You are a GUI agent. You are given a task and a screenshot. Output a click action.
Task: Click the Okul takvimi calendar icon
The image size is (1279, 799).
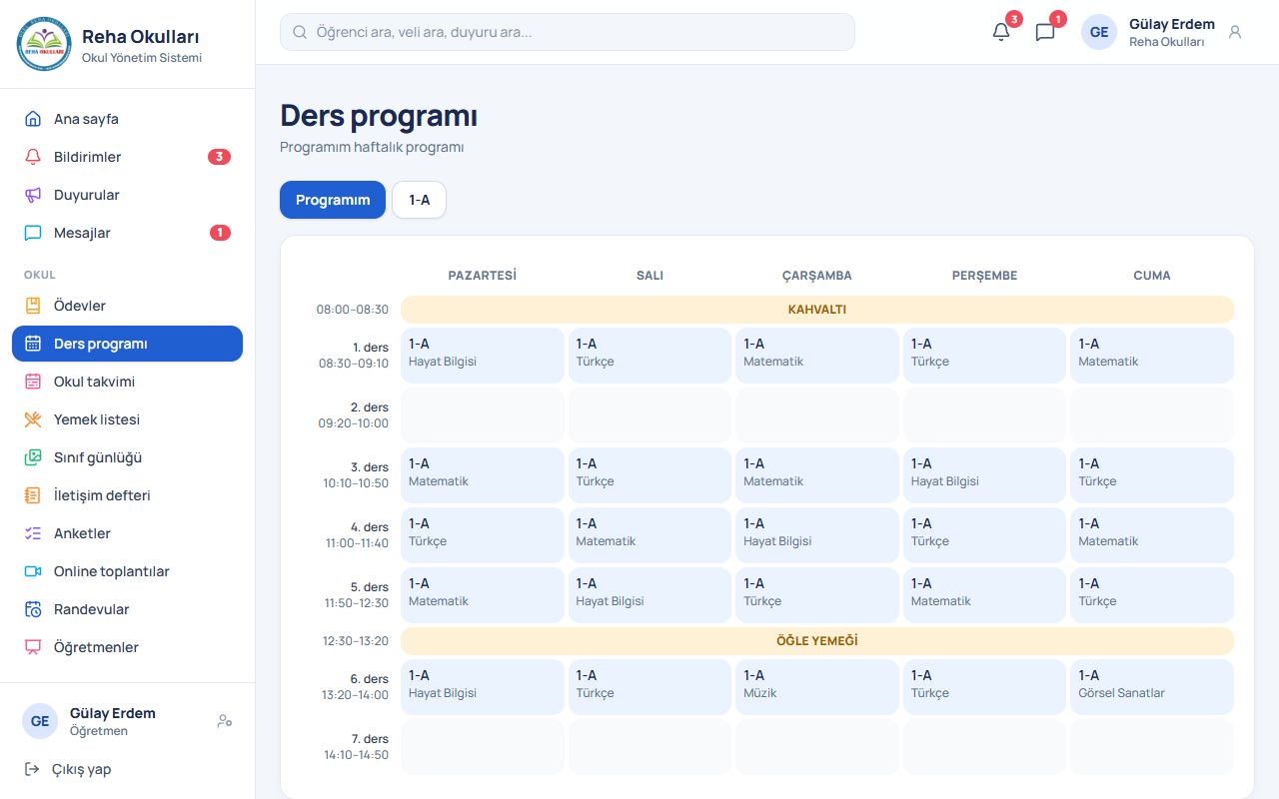(x=33, y=382)
